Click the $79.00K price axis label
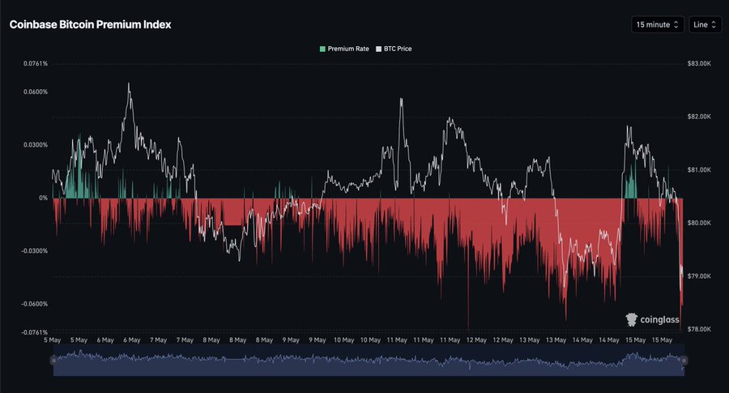Screen dimensions: 729x393 point(699,276)
